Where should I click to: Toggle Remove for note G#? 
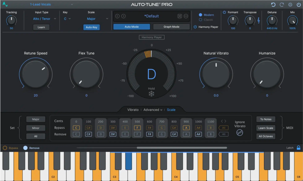click(x=174, y=134)
